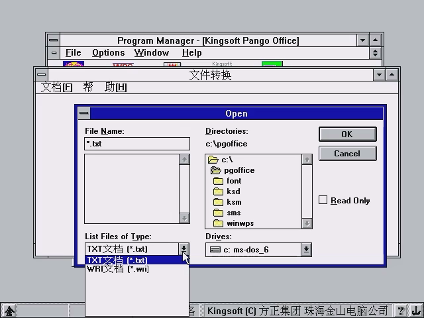This screenshot has width=424, height=318.
Task: Minimize the 文件转换 window
Action: (379, 75)
